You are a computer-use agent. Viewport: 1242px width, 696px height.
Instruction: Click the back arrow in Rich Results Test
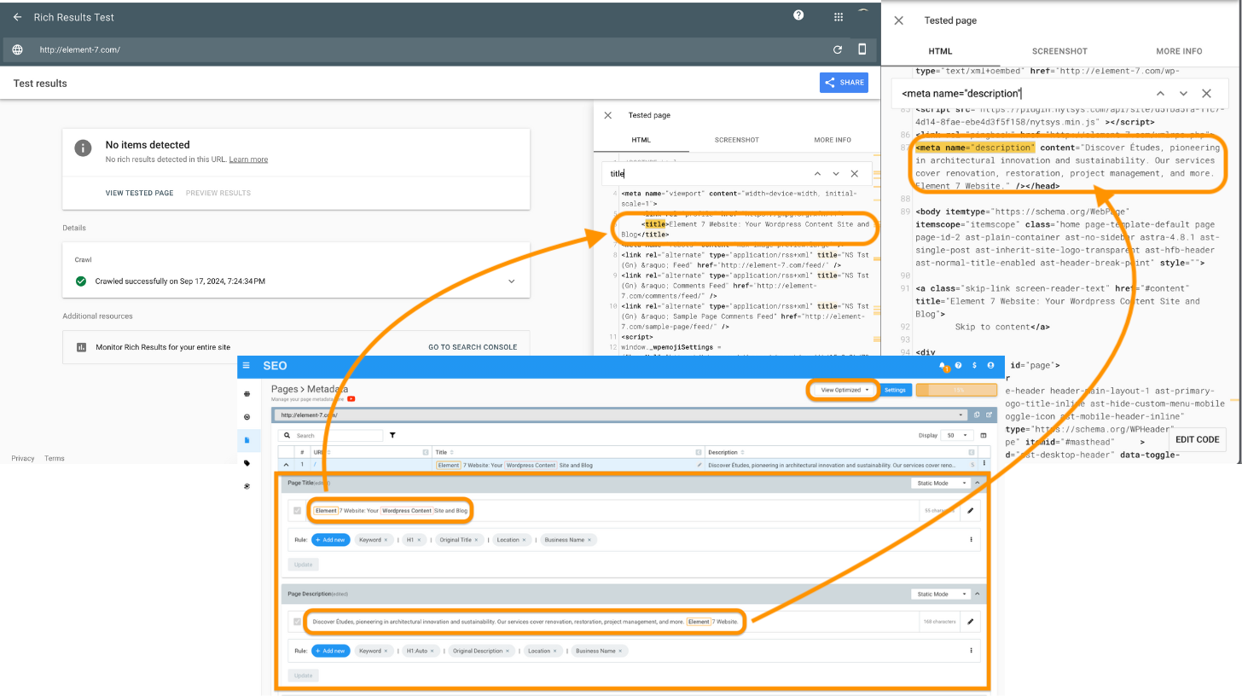17,17
